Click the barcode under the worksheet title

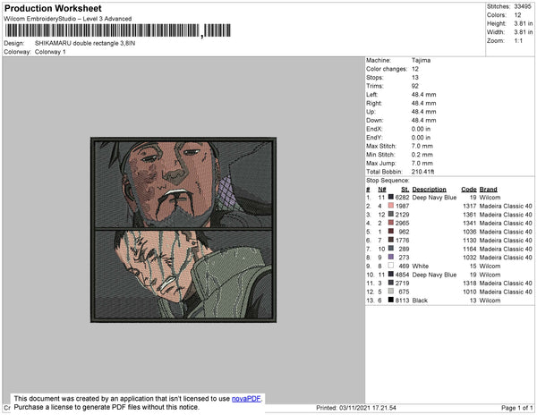[118, 30]
